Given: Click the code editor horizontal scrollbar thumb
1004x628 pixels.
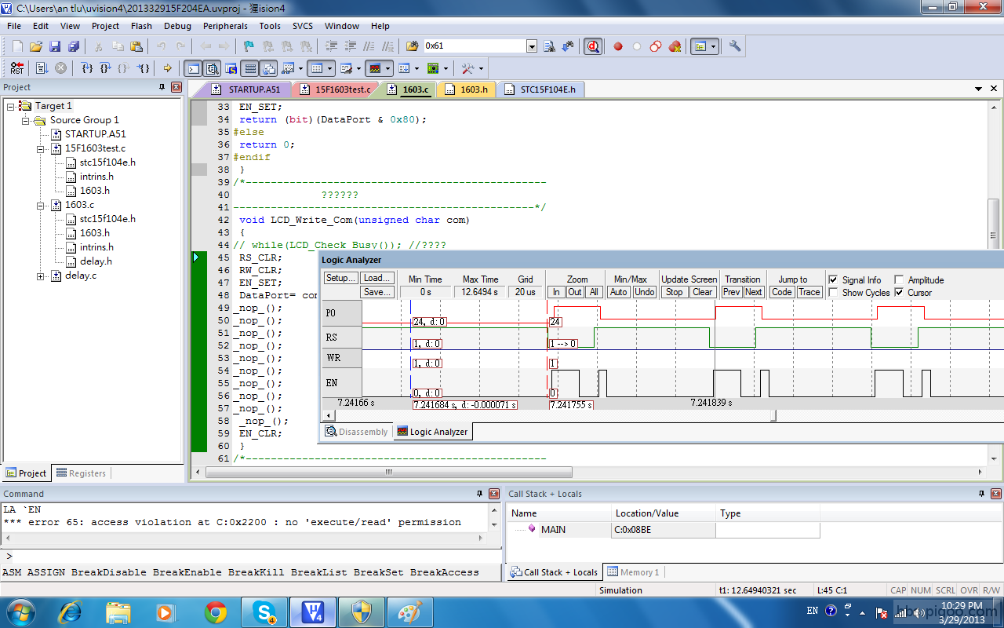Looking at the screenshot, I should tap(388, 472).
